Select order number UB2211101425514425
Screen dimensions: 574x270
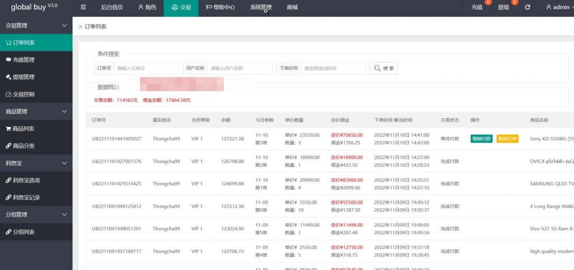click(x=117, y=184)
